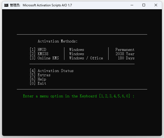Click the '2038 Year' duration text
Screen dimensions: 164x138
(x=125, y=54)
